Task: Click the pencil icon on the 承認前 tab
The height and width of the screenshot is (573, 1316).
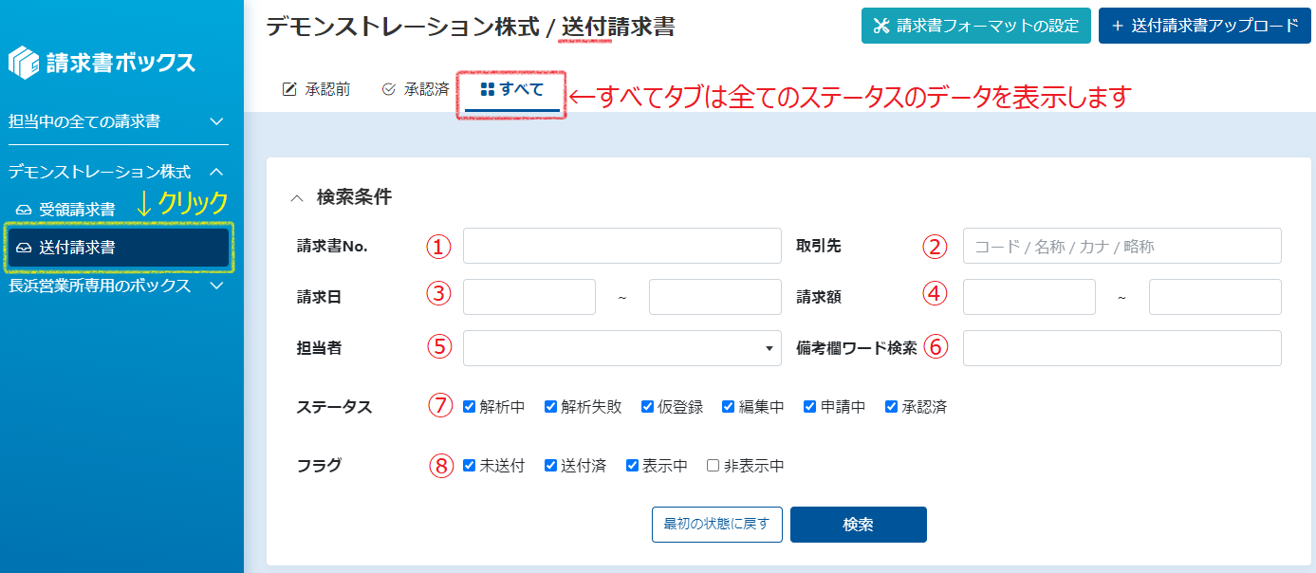Action: [290, 89]
